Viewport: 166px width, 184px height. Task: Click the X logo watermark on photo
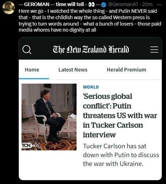37,146
